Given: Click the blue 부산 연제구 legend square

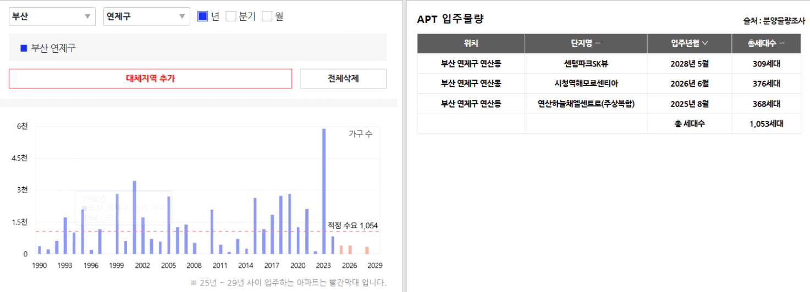Looking at the screenshot, I should point(24,48).
